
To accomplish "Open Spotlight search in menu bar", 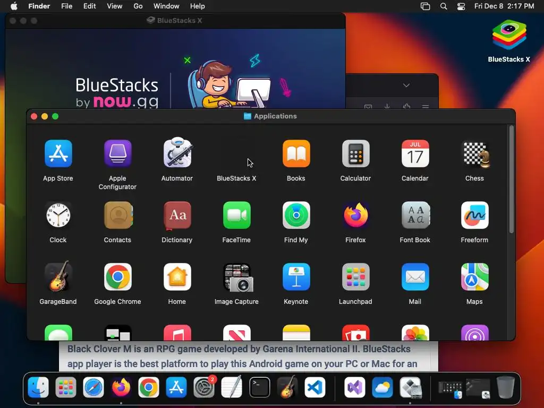I will [444, 6].
